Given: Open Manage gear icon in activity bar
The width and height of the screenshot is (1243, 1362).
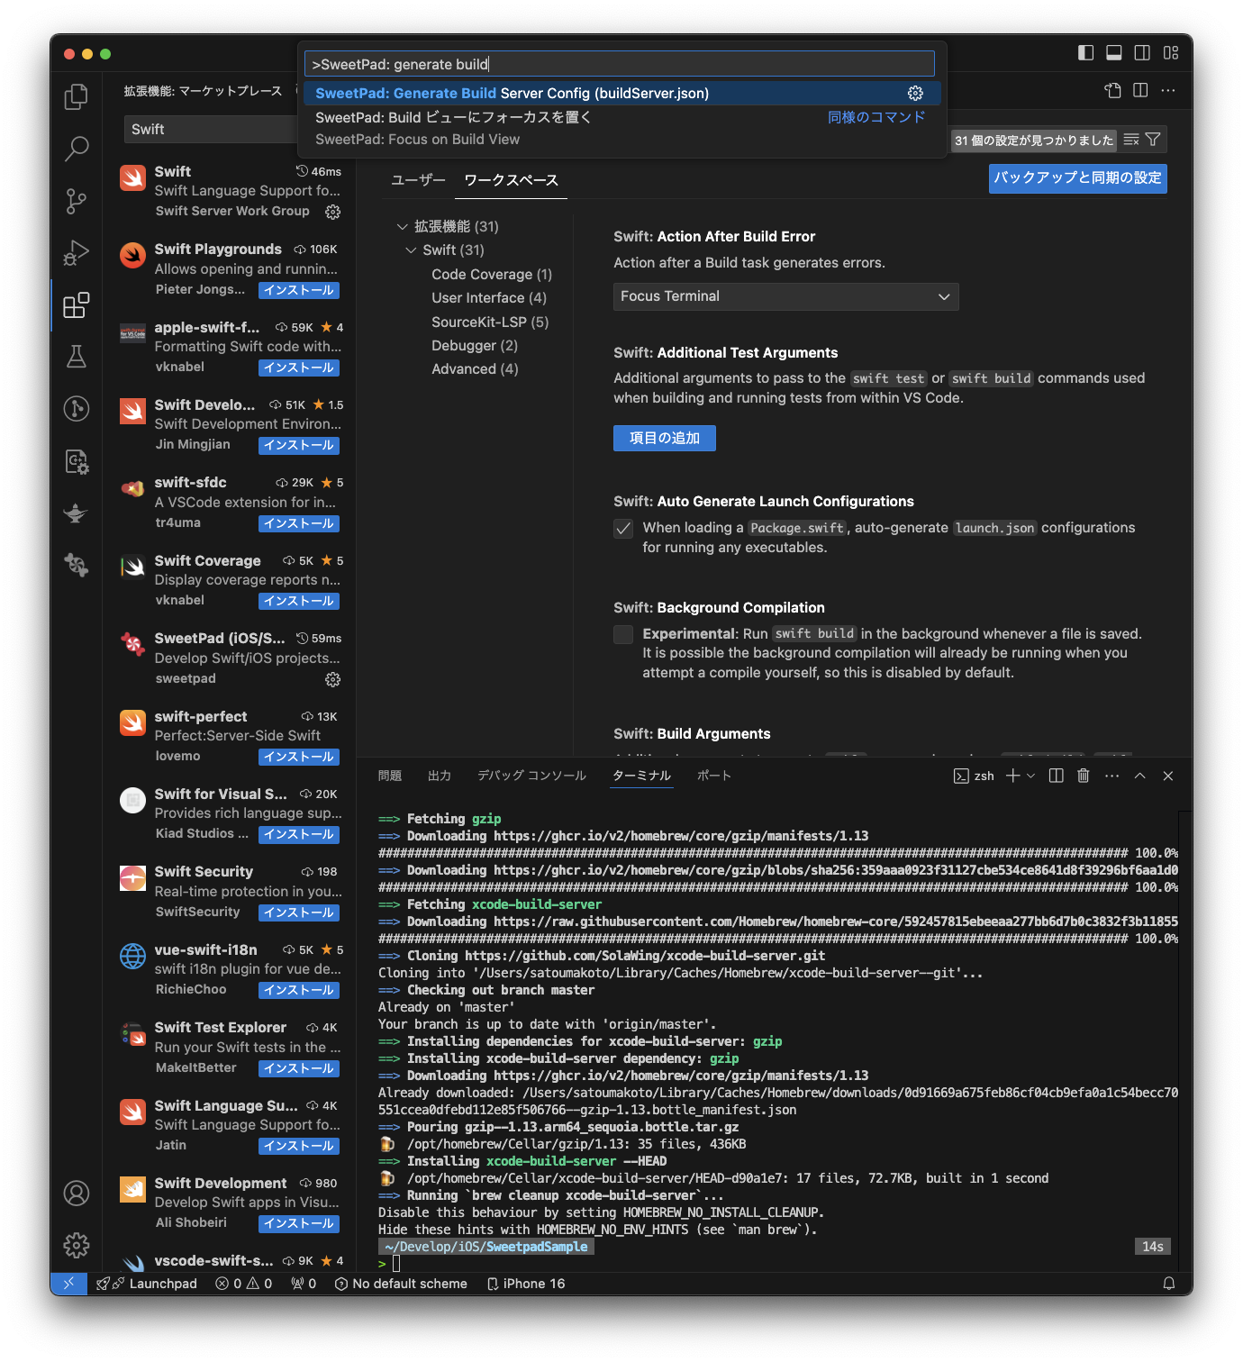Looking at the screenshot, I should coord(77,1246).
